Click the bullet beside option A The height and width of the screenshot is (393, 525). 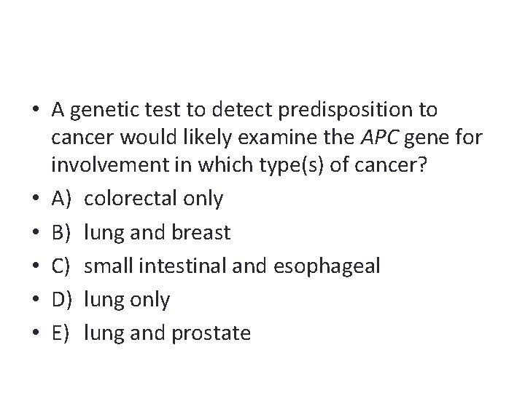[36, 199]
